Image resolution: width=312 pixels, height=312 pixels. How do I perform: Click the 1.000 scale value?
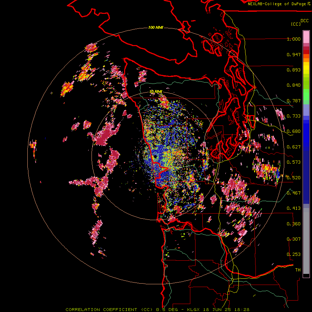(294, 39)
